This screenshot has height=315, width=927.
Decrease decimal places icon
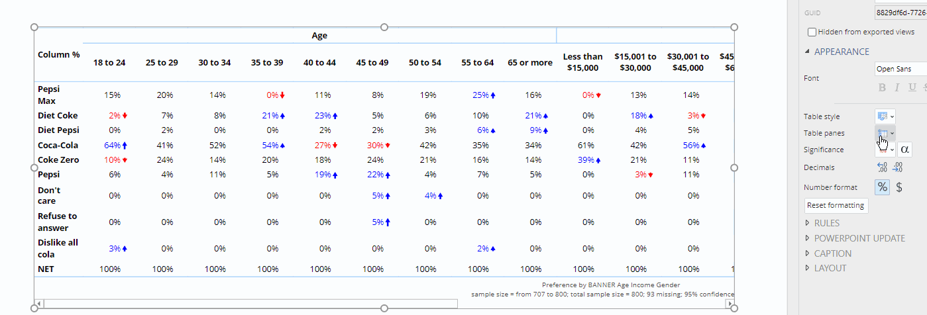pos(881,167)
